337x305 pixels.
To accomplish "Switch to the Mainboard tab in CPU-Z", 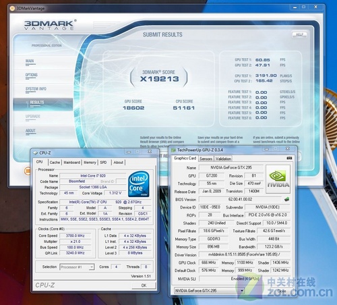I will coord(71,162).
